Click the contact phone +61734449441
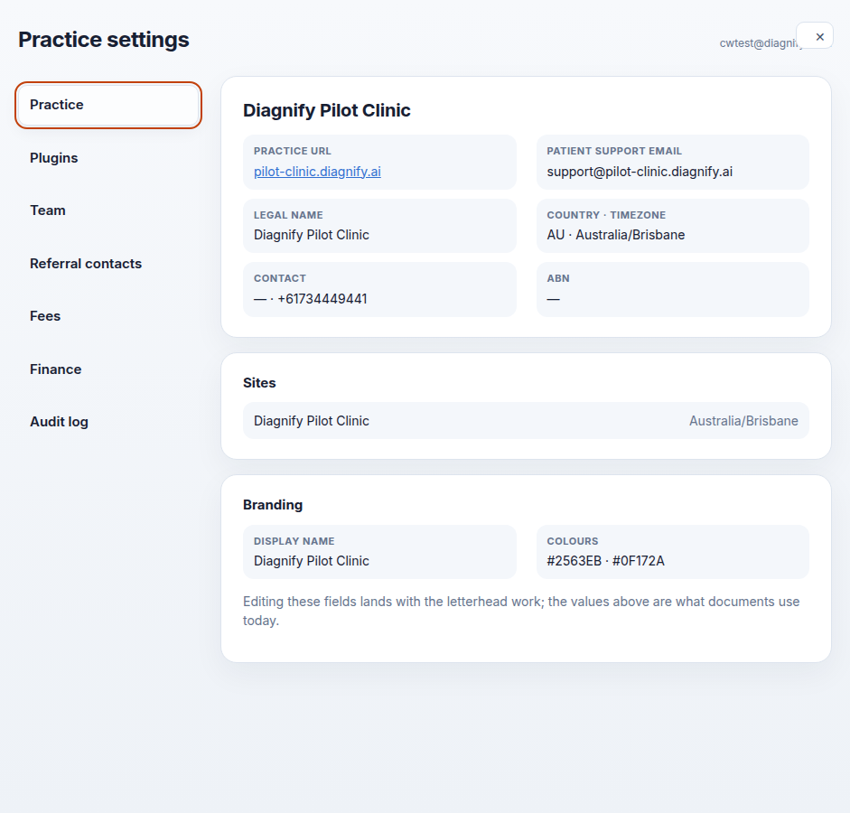Viewport: 850px width, 813px height. pos(322,299)
